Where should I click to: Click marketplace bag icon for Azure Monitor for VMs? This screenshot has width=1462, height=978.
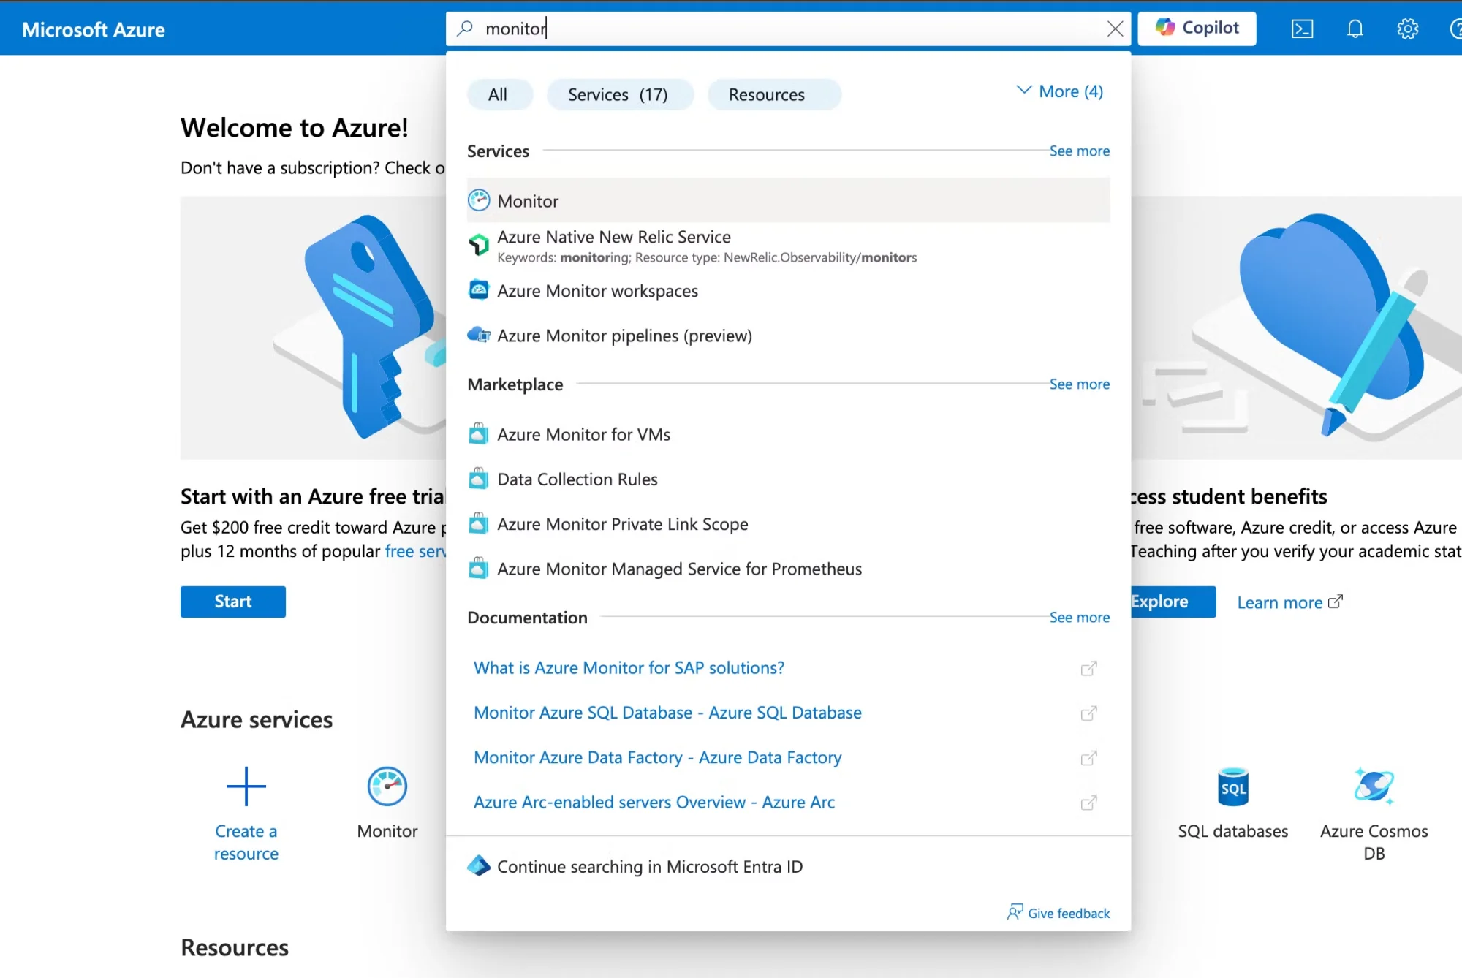tap(478, 433)
